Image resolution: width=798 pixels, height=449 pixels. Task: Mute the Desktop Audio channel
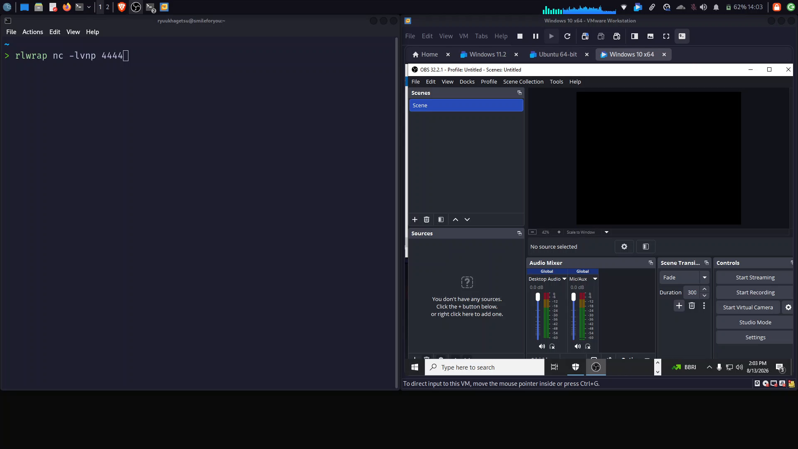click(542, 346)
